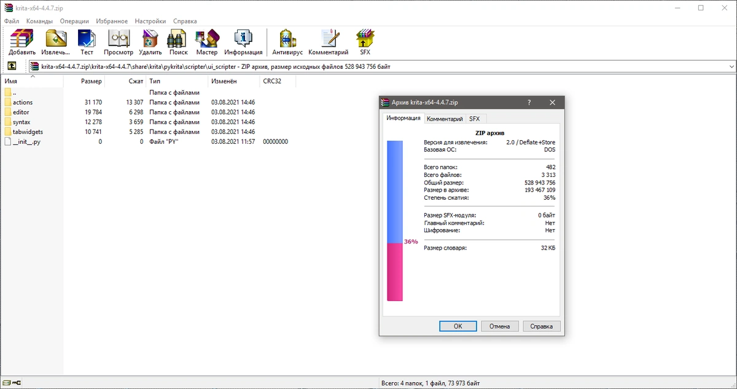
Task: Click the drive icon in status bar
Action: coord(7,383)
